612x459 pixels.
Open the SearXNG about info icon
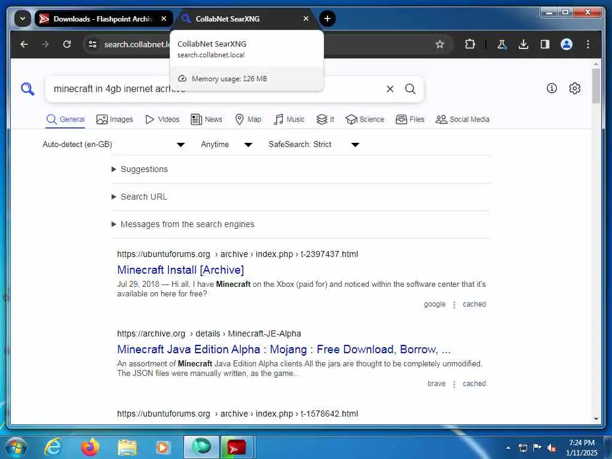(x=552, y=88)
